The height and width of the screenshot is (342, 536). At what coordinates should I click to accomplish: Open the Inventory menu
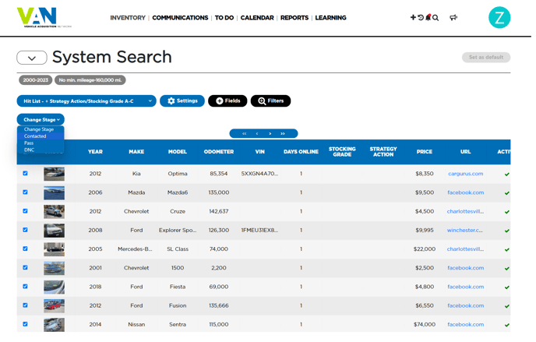pyautogui.click(x=128, y=18)
